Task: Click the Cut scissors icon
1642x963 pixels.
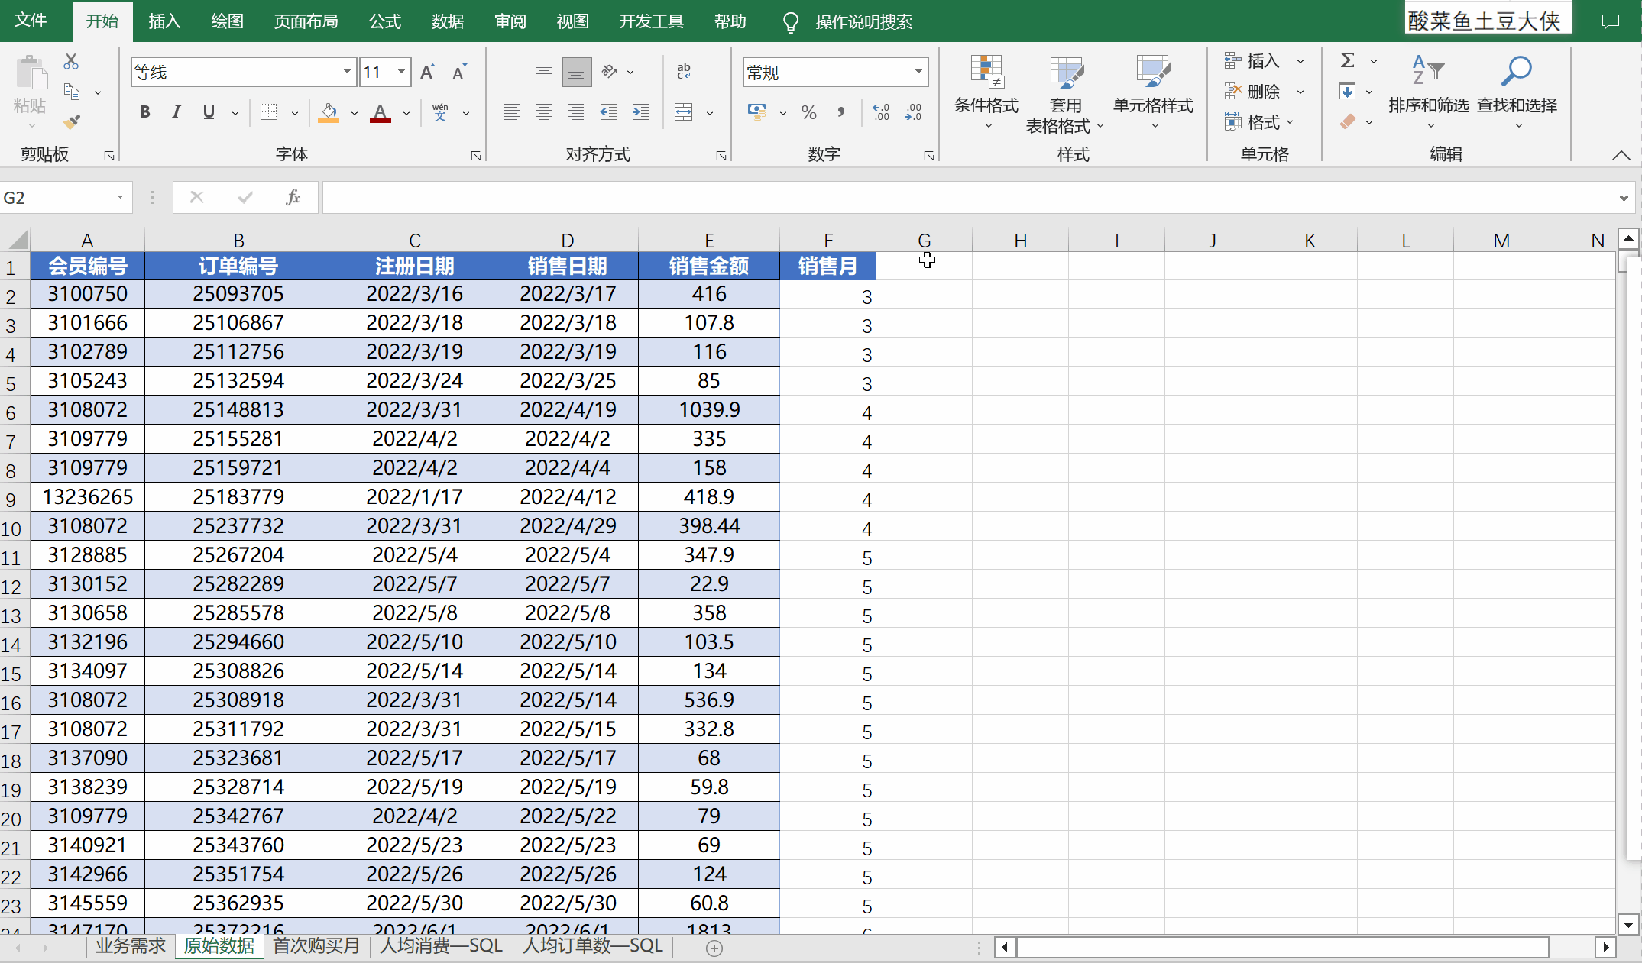Action: 71,61
